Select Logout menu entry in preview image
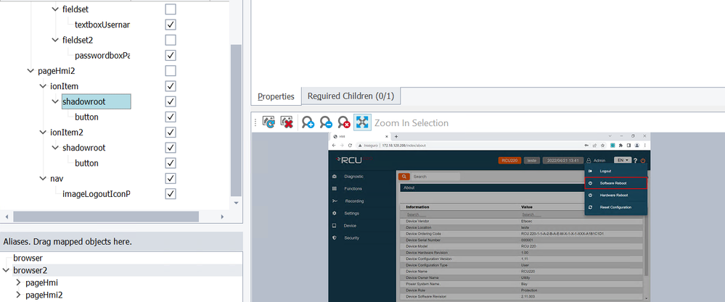 (615, 171)
